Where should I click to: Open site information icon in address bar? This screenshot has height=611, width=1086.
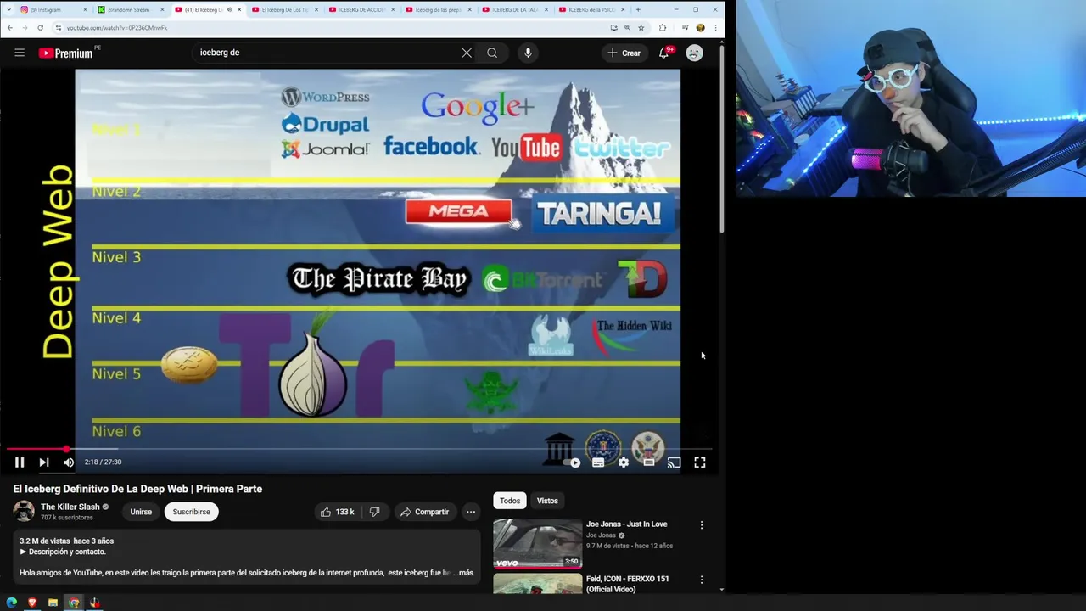[x=59, y=27]
